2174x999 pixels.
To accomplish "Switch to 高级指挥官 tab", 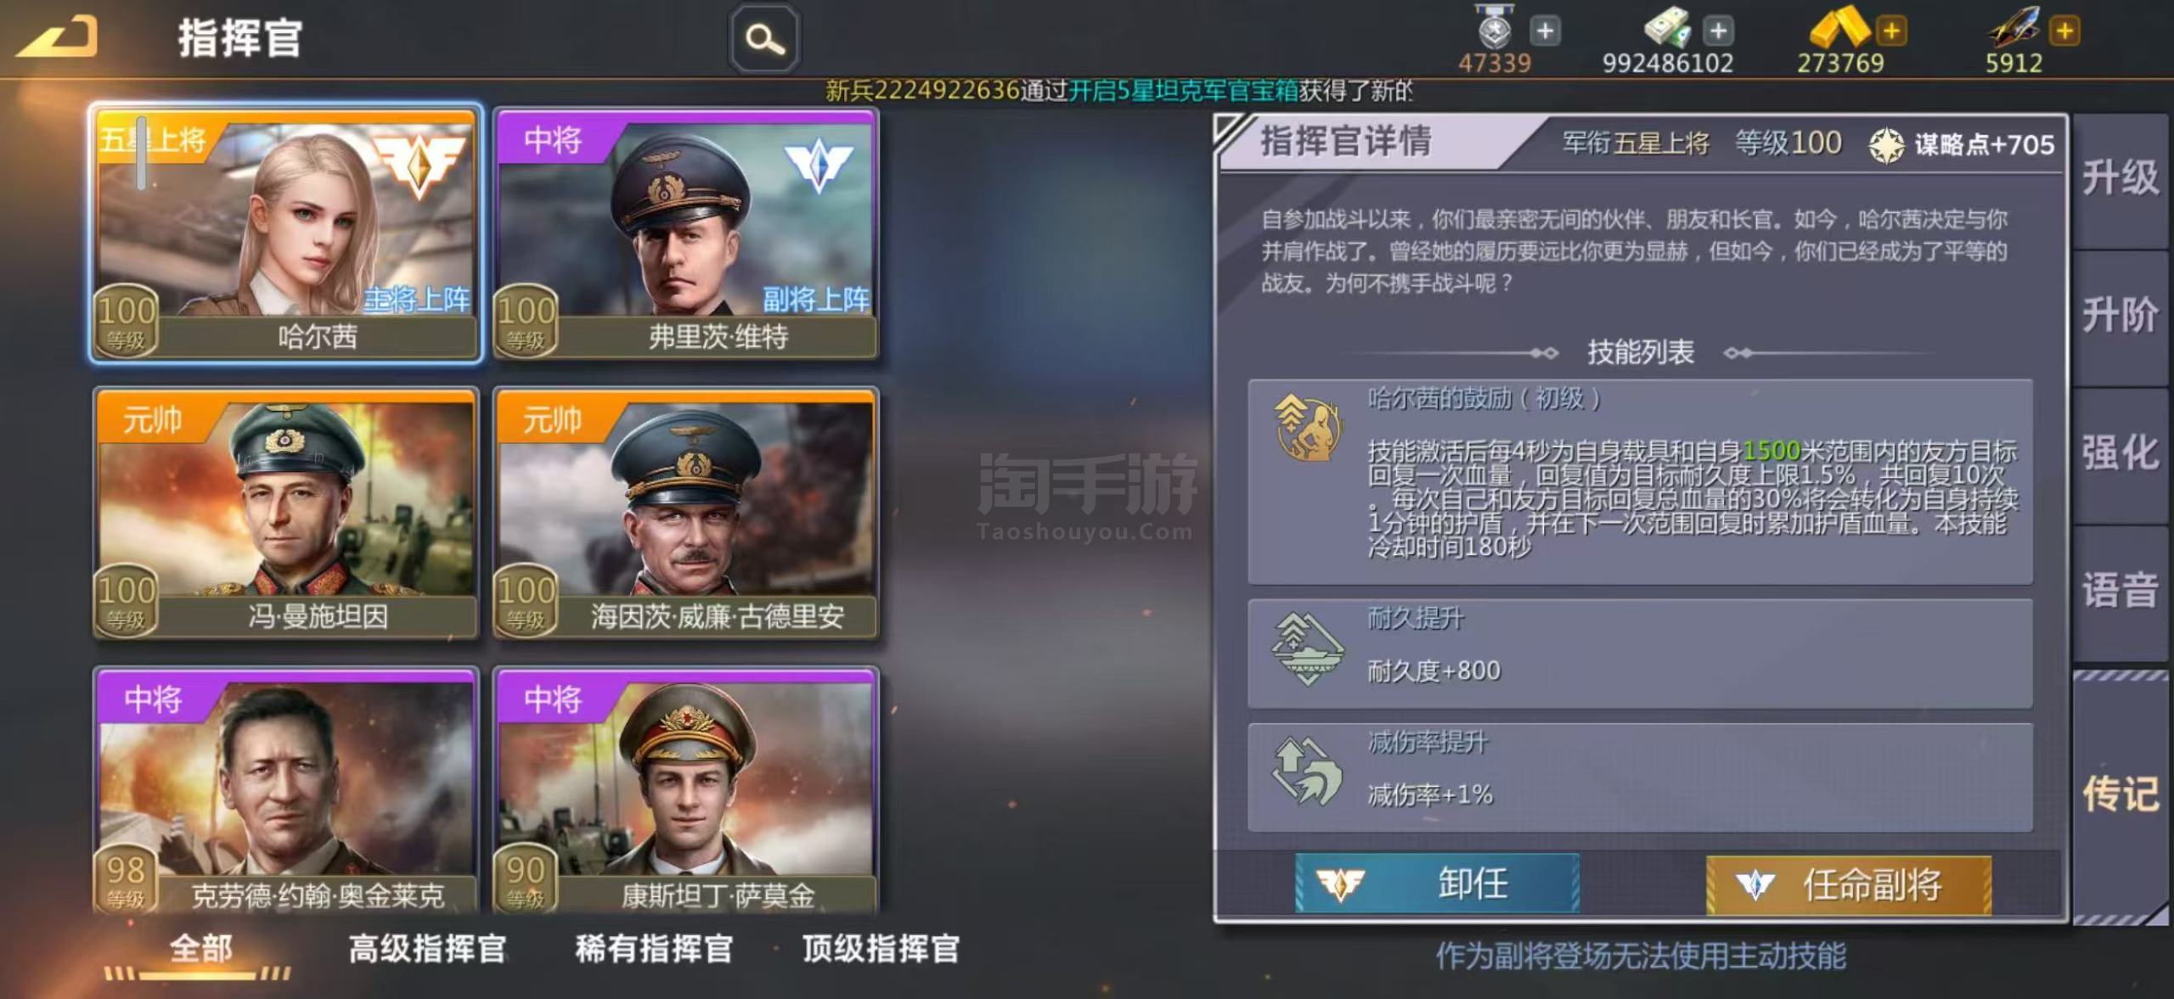I will pyautogui.click(x=427, y=949).
